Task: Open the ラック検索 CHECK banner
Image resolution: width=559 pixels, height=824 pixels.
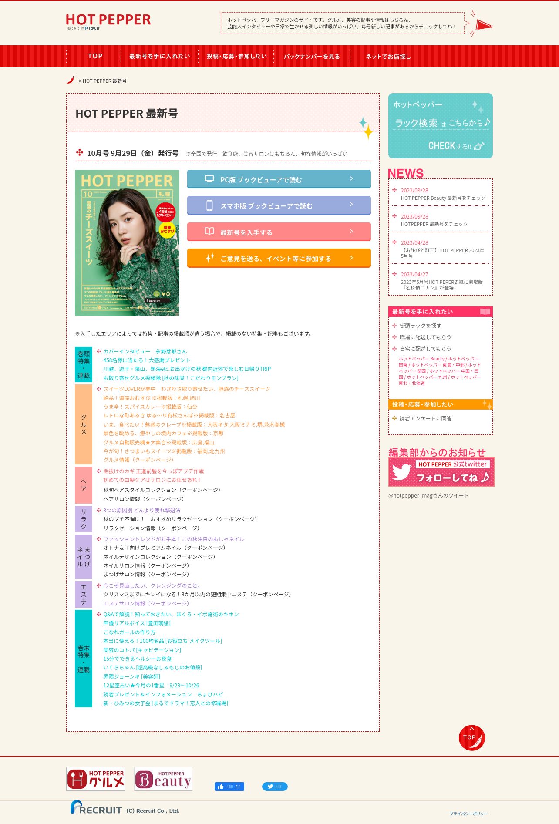Action: 441,126
